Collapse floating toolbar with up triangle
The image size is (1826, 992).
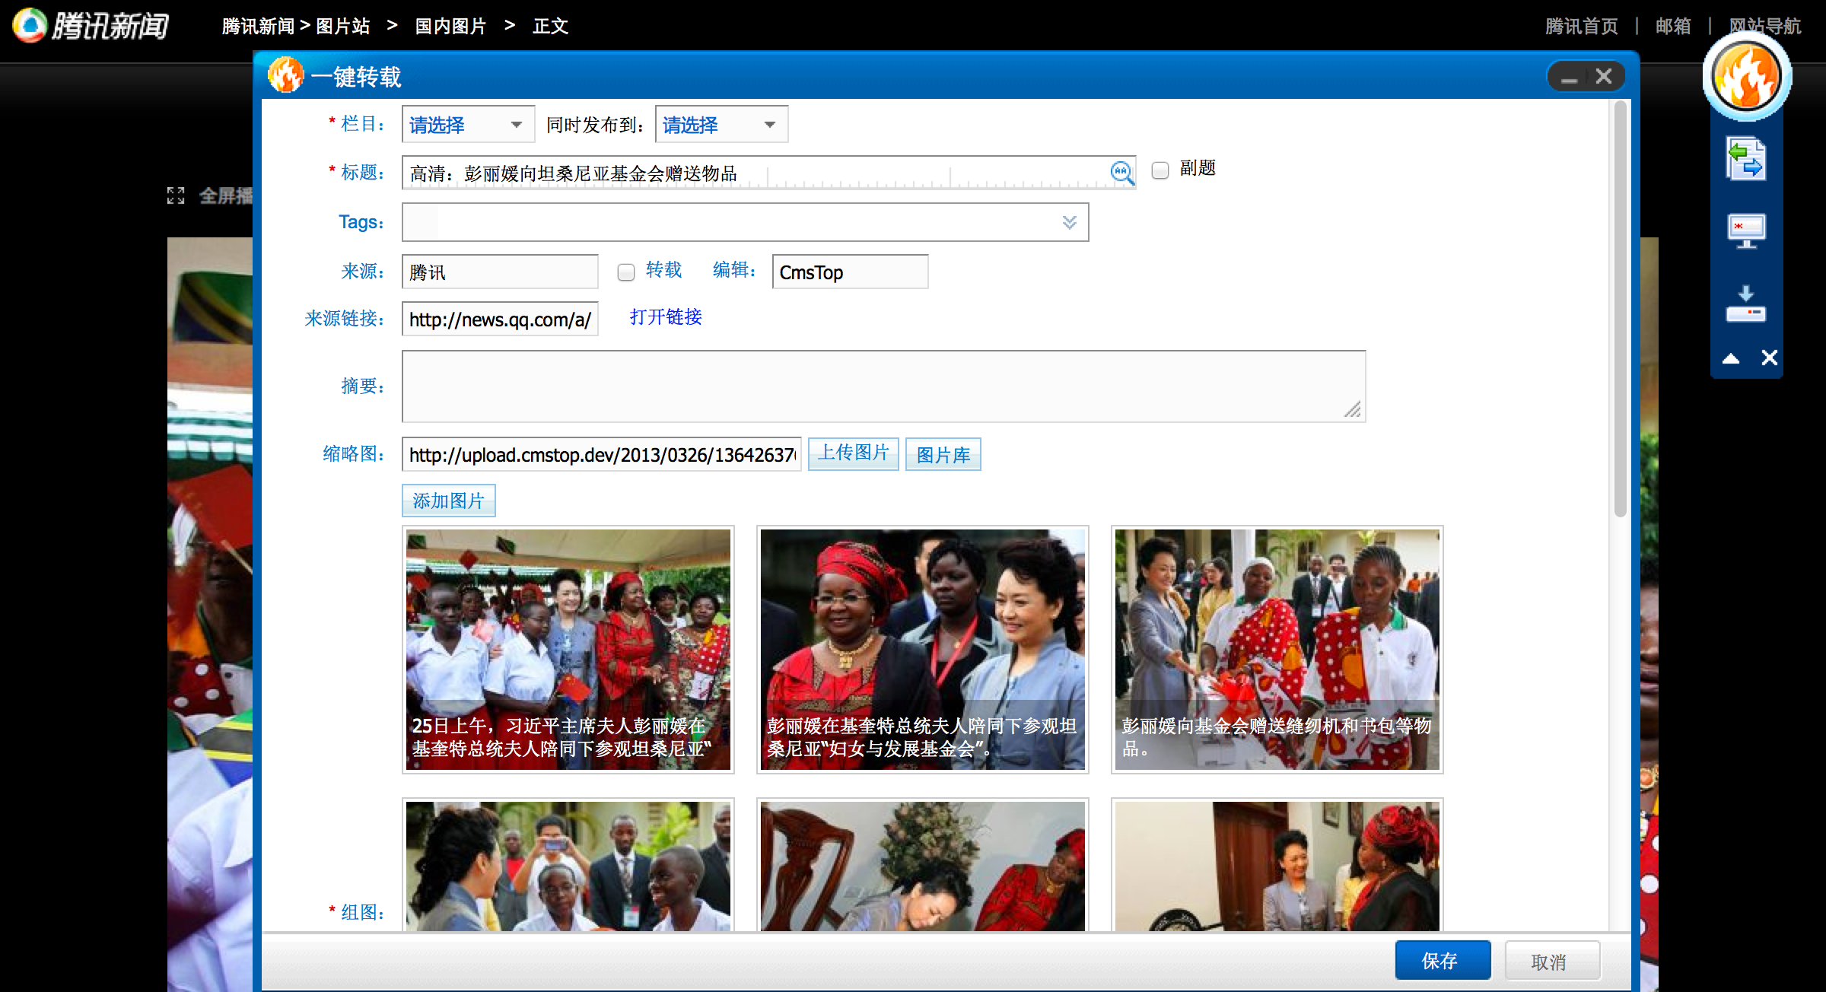[x=1731, y=358]
